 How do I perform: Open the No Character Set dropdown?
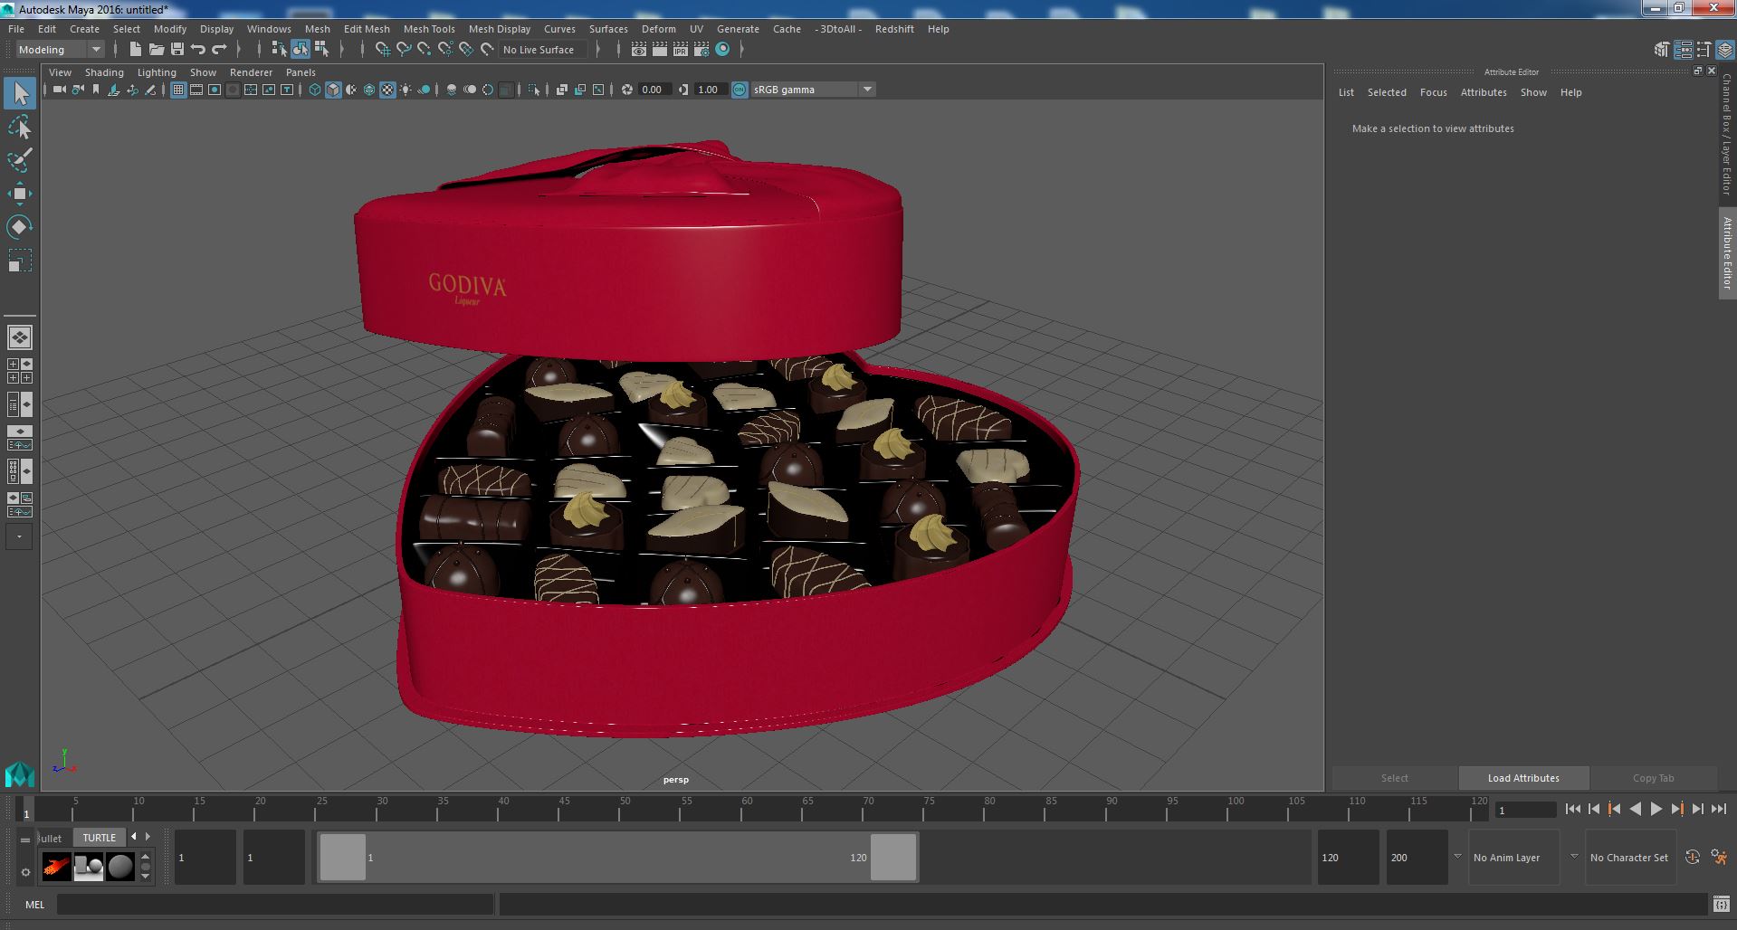(1631, 858)
